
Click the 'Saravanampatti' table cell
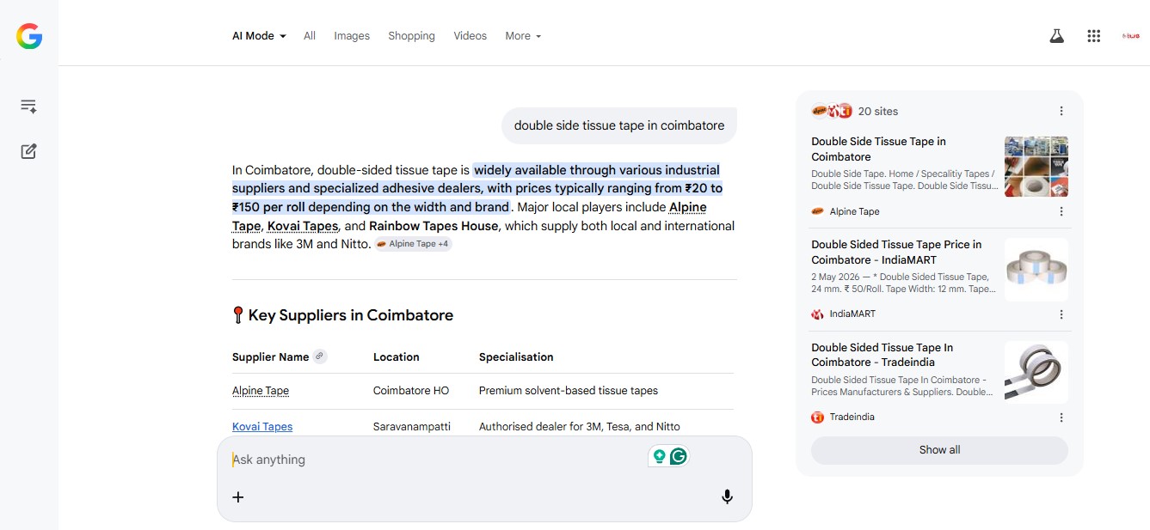412,427
